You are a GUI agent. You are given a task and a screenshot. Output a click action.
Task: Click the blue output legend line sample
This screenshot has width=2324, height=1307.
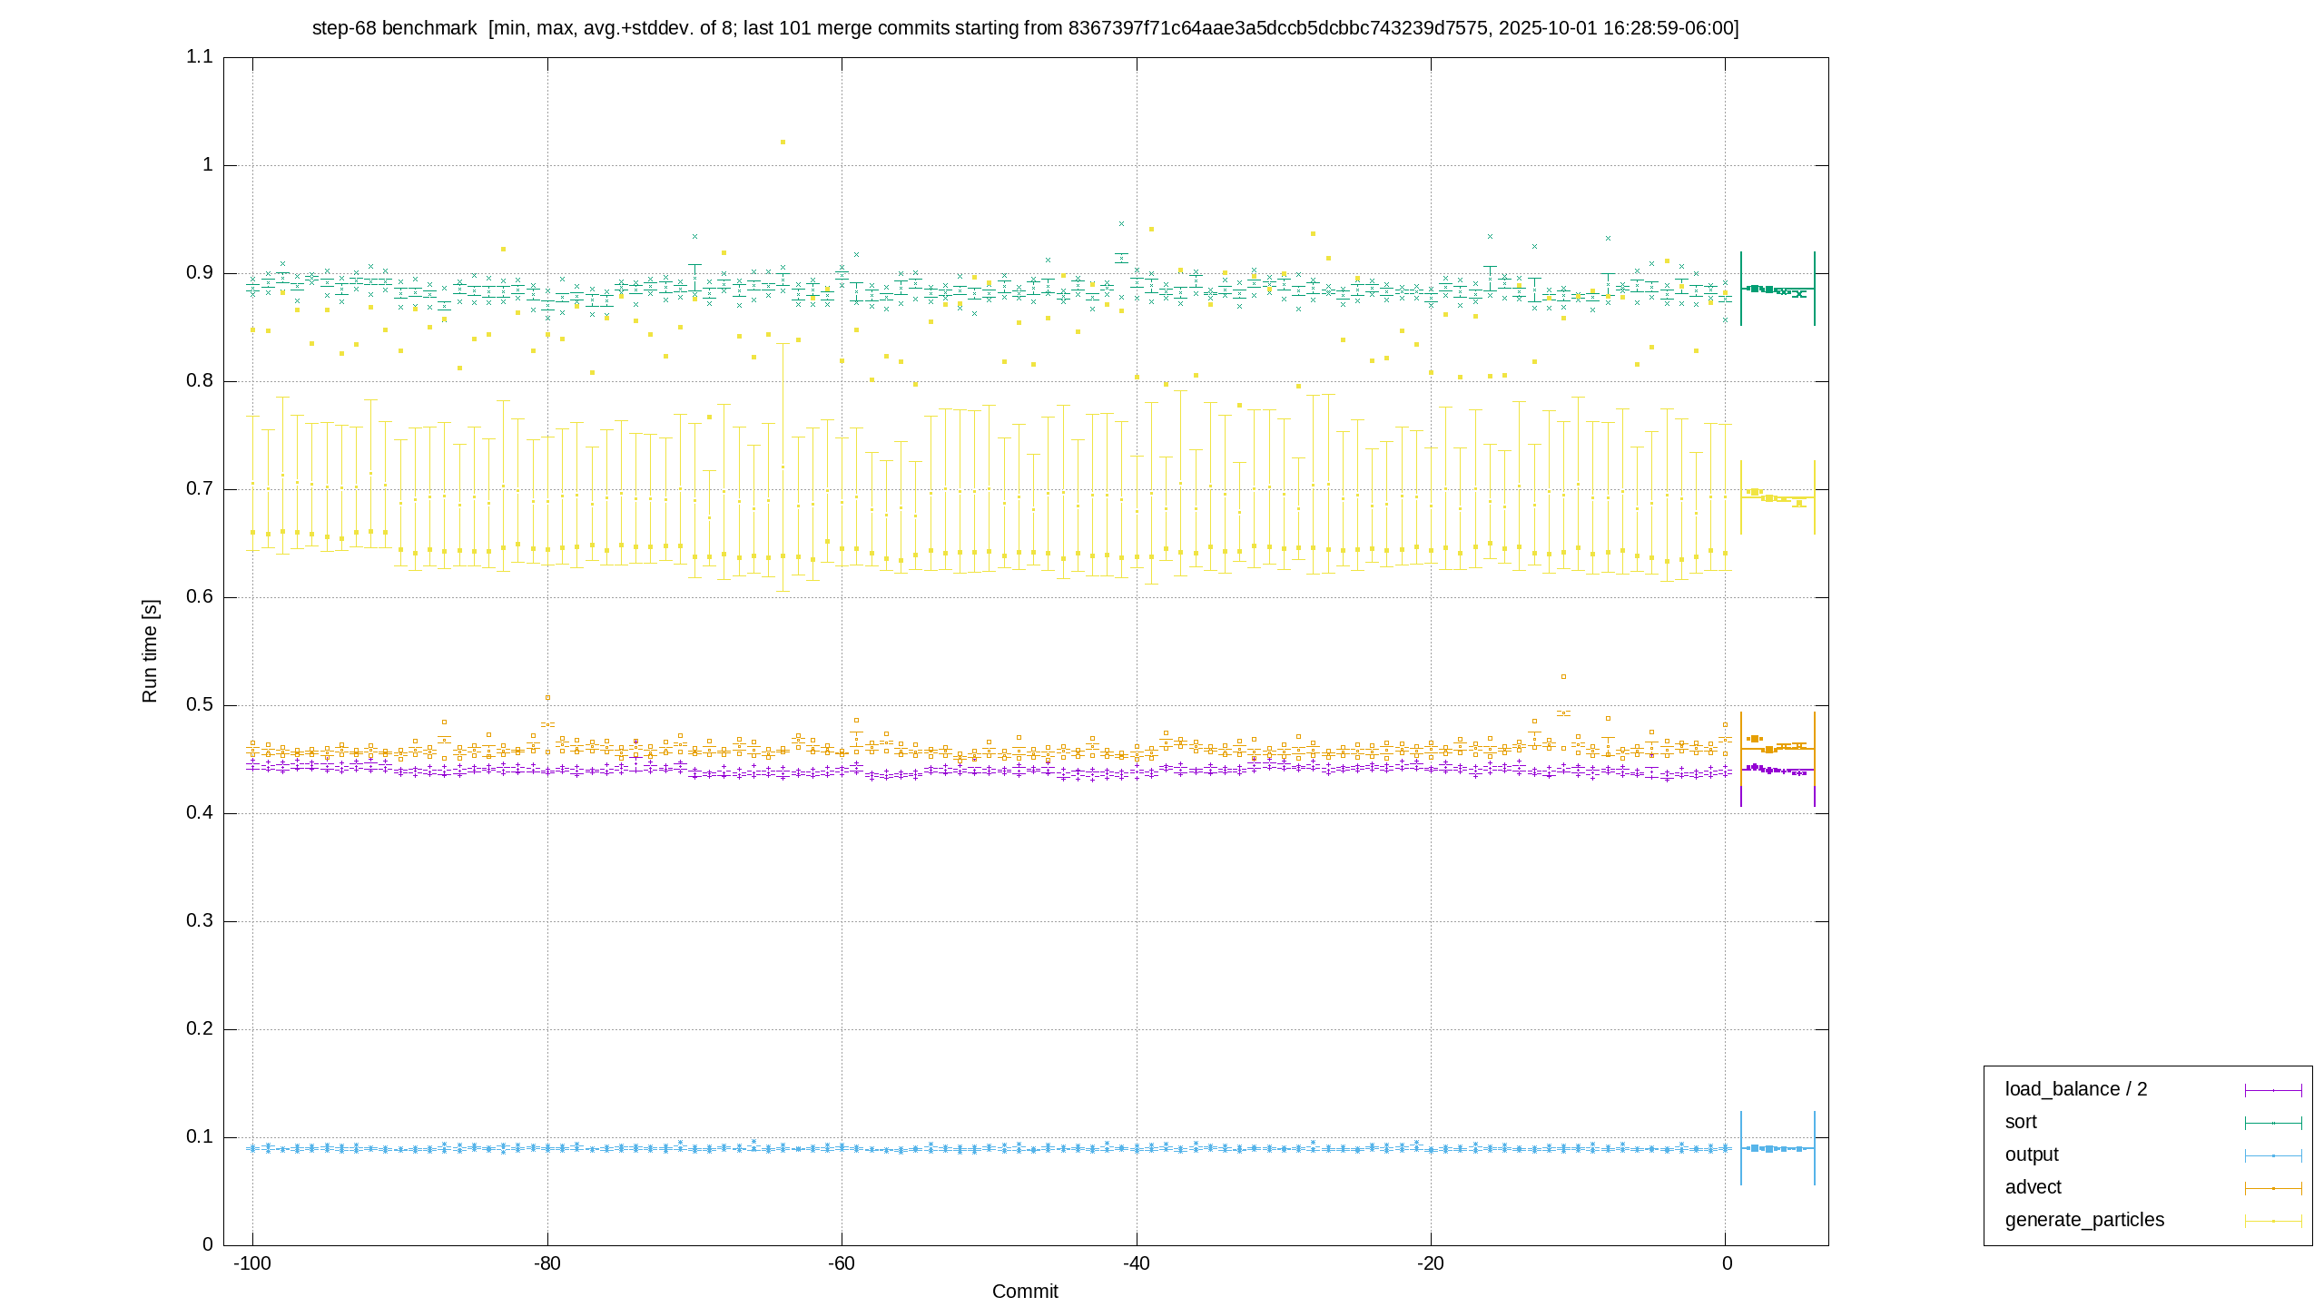[x=2273, y=1155]
